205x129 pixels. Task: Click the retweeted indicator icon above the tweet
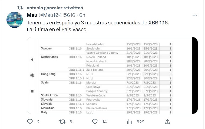click(x=20, y=8)
